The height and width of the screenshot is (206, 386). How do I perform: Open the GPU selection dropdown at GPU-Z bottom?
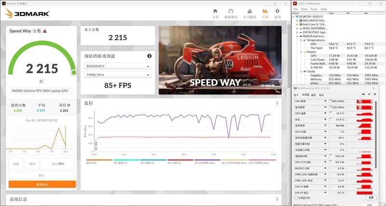pyautogui.click(x=317, y=205)
